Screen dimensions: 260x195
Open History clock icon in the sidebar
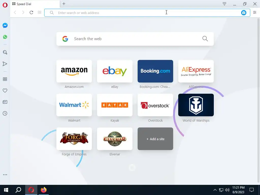(5, 113)
